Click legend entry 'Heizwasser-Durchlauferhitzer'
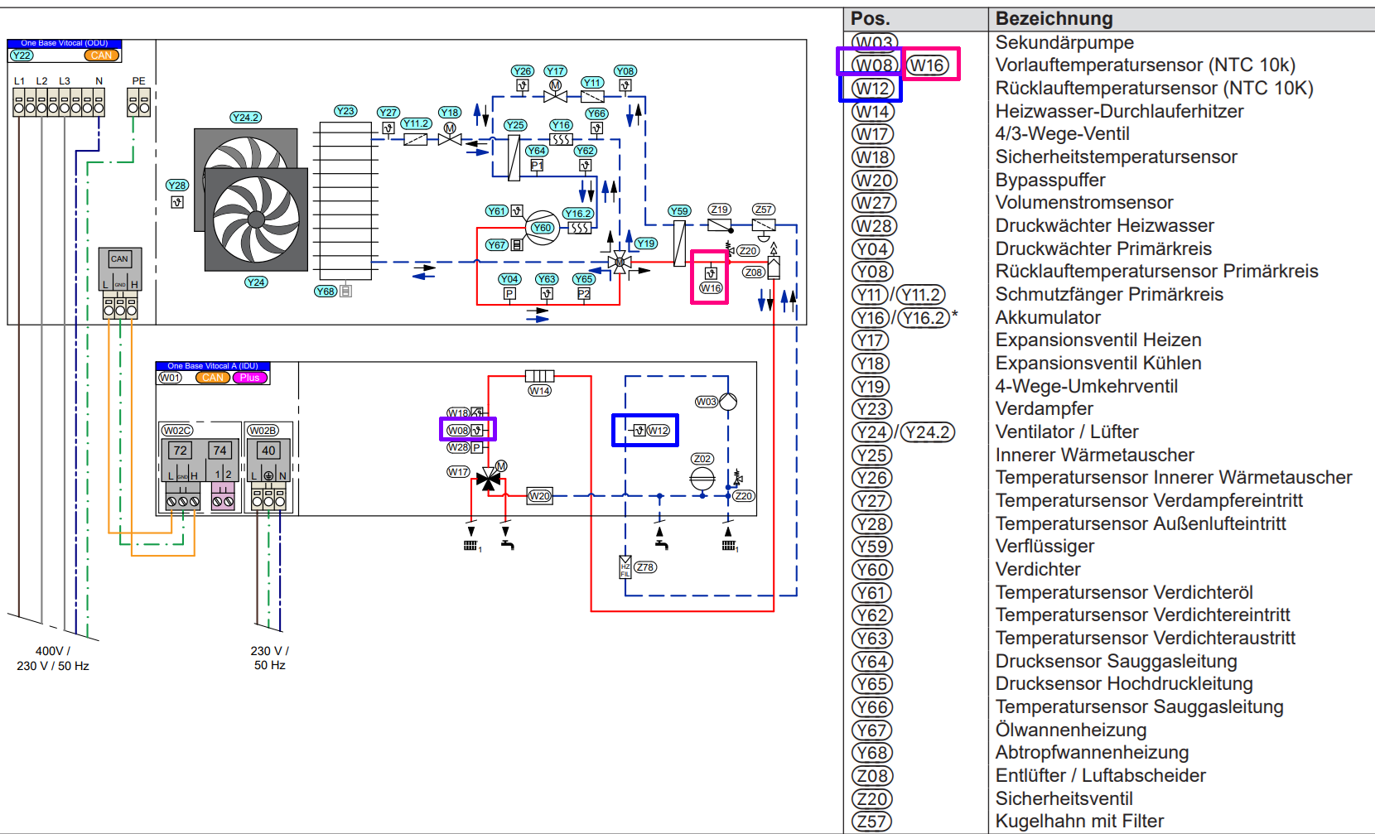Image resolution: width=1375 pixels, height=834 pixels. (x=1120, y=111)
